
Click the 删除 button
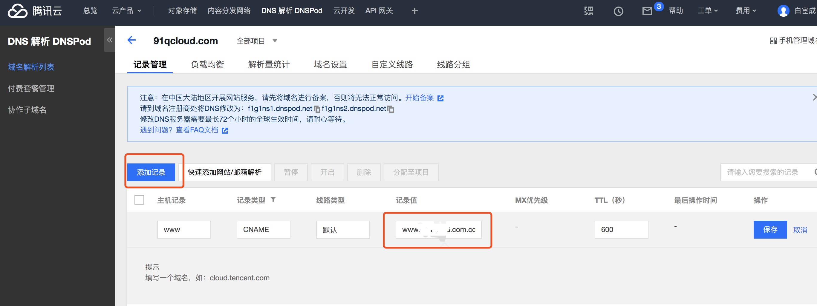pyautogui.click(x=364, y=172)
